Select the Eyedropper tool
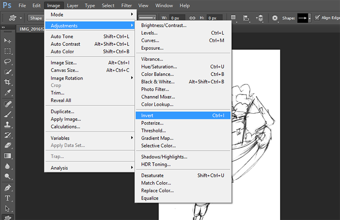Viewport: 340px width, 220px height. pos(8,92)
